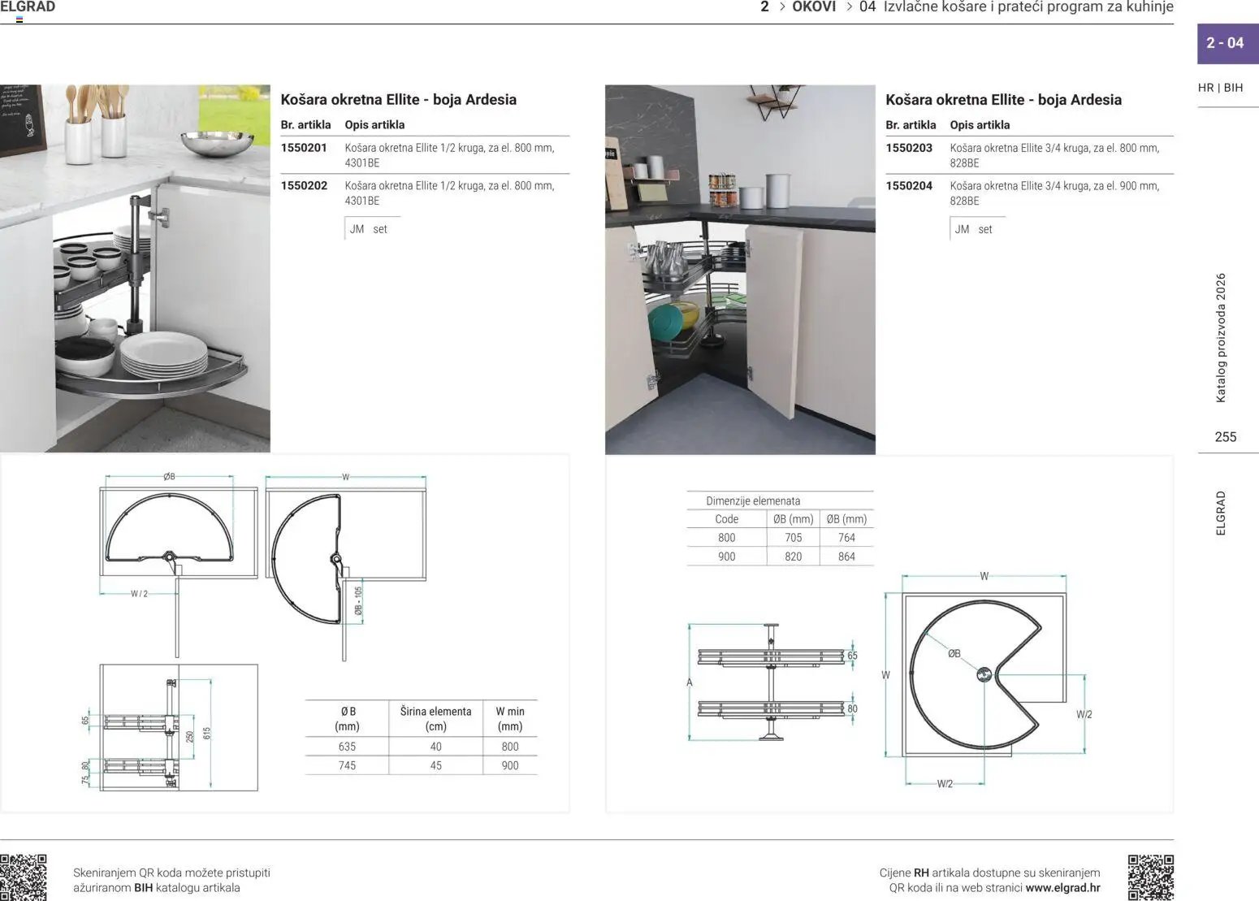
Task: Select article number 1550202
Action: coord(304,186)
